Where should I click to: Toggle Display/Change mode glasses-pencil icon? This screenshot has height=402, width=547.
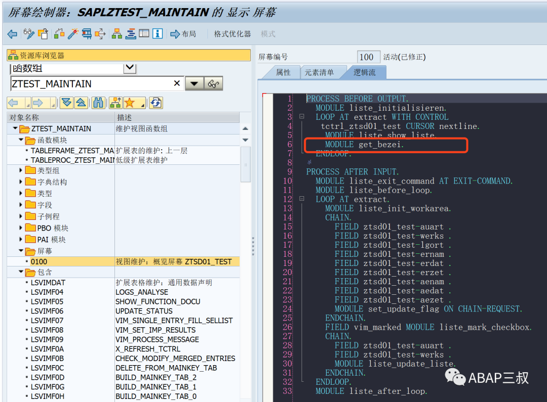pos(28,34)
